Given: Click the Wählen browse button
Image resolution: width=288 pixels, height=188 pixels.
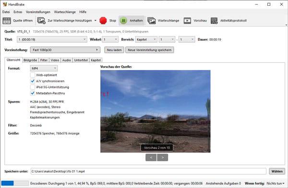Looking at the screenshot, I should (x=277, y=171).
